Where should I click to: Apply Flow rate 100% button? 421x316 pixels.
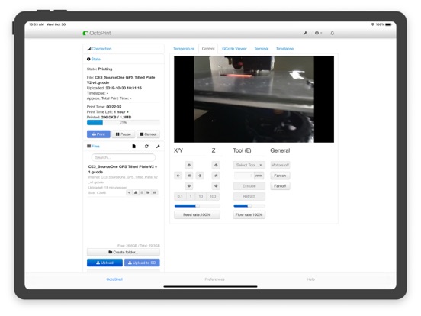249,214
